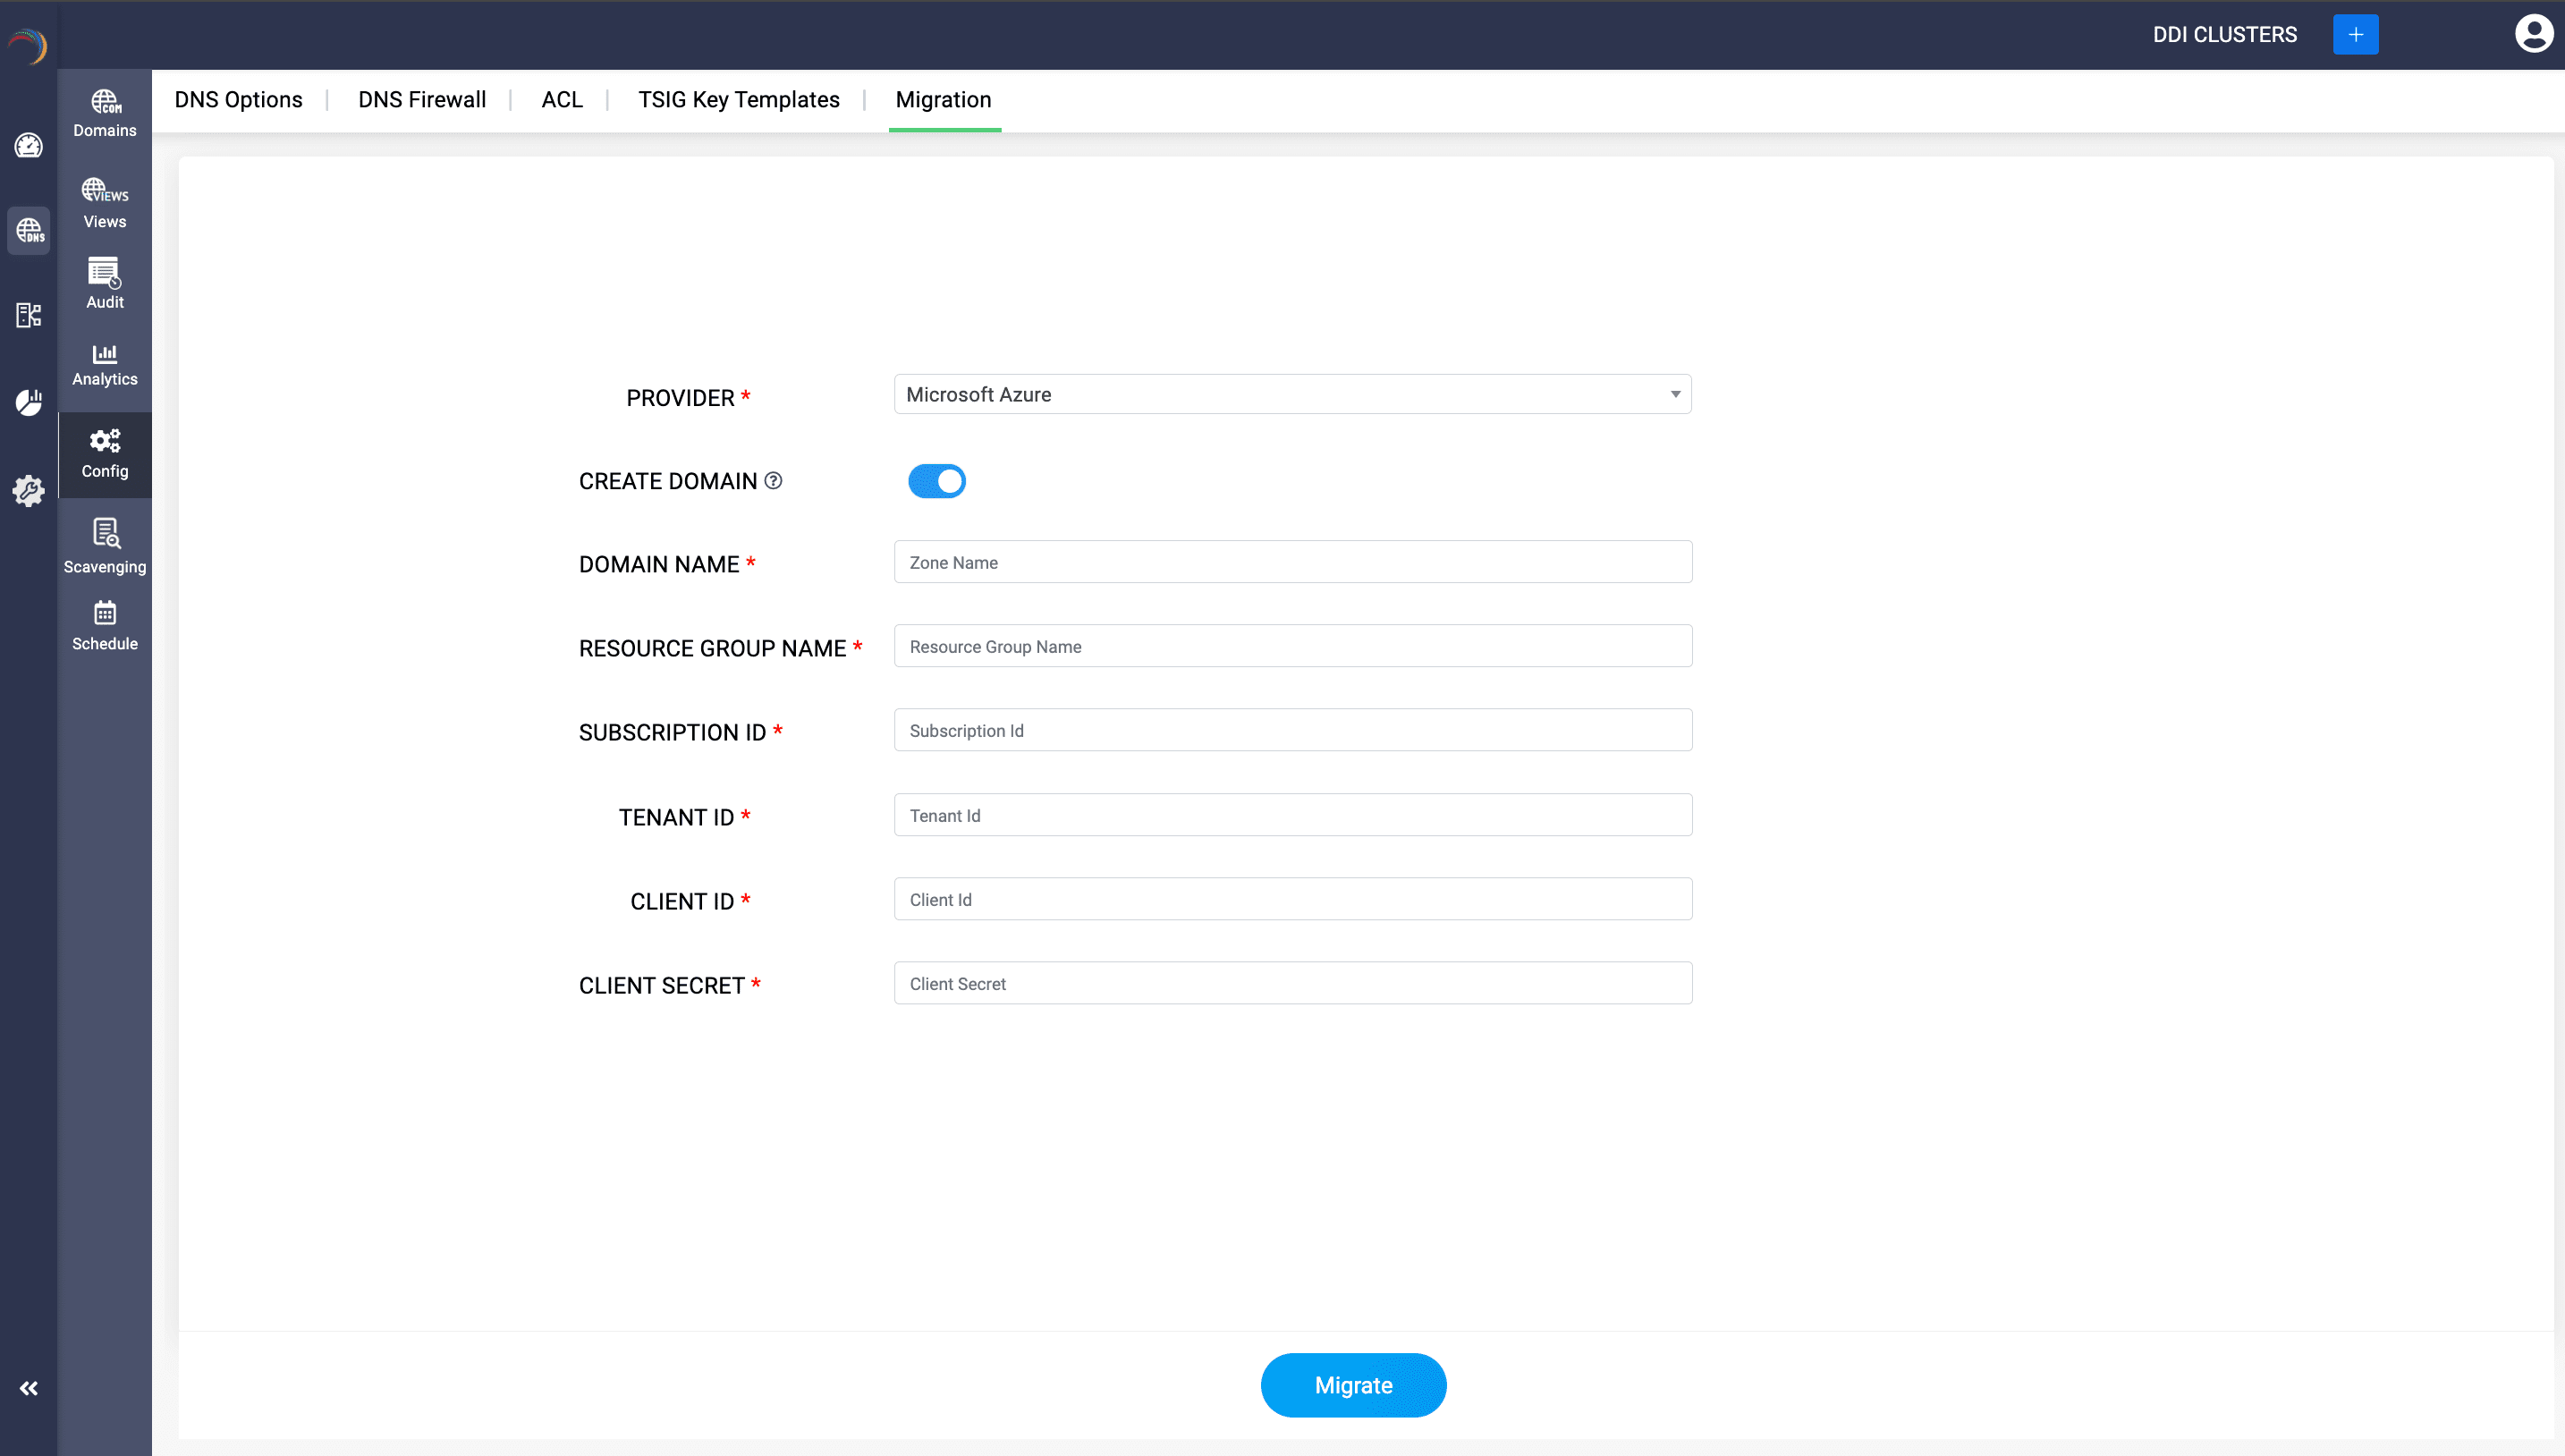Viewport: 2565px width, 1456px height.
Task: Click the blue add cluster plus button
Action: click(2355, 34)
